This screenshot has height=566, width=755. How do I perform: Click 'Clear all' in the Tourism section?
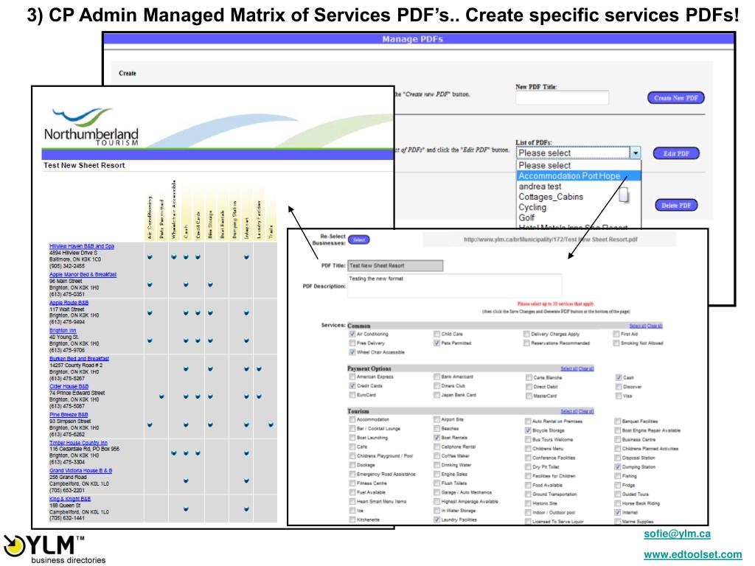pos(586,411)
